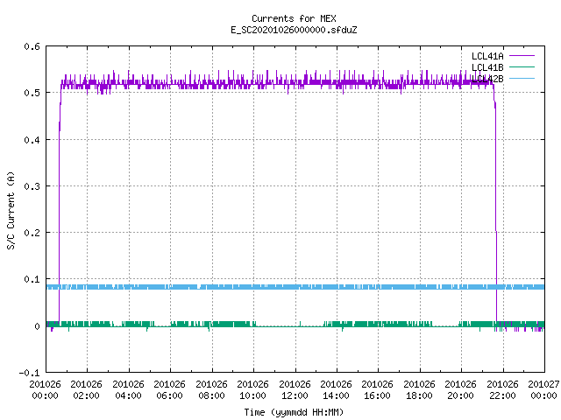The width and height of the screenshot is (561, 420).
Task: Click the LCL41B legend label
Action: point(487,67)
